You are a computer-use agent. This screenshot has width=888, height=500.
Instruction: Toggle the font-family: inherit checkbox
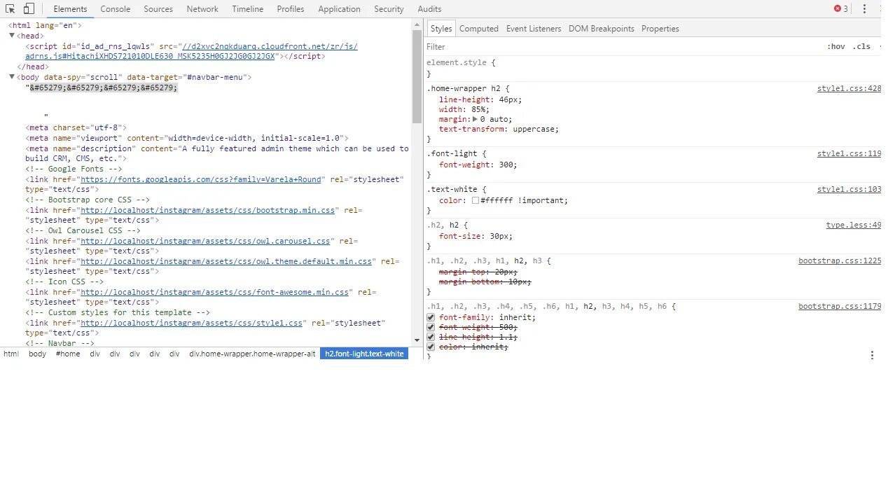(x=431, y=317)
